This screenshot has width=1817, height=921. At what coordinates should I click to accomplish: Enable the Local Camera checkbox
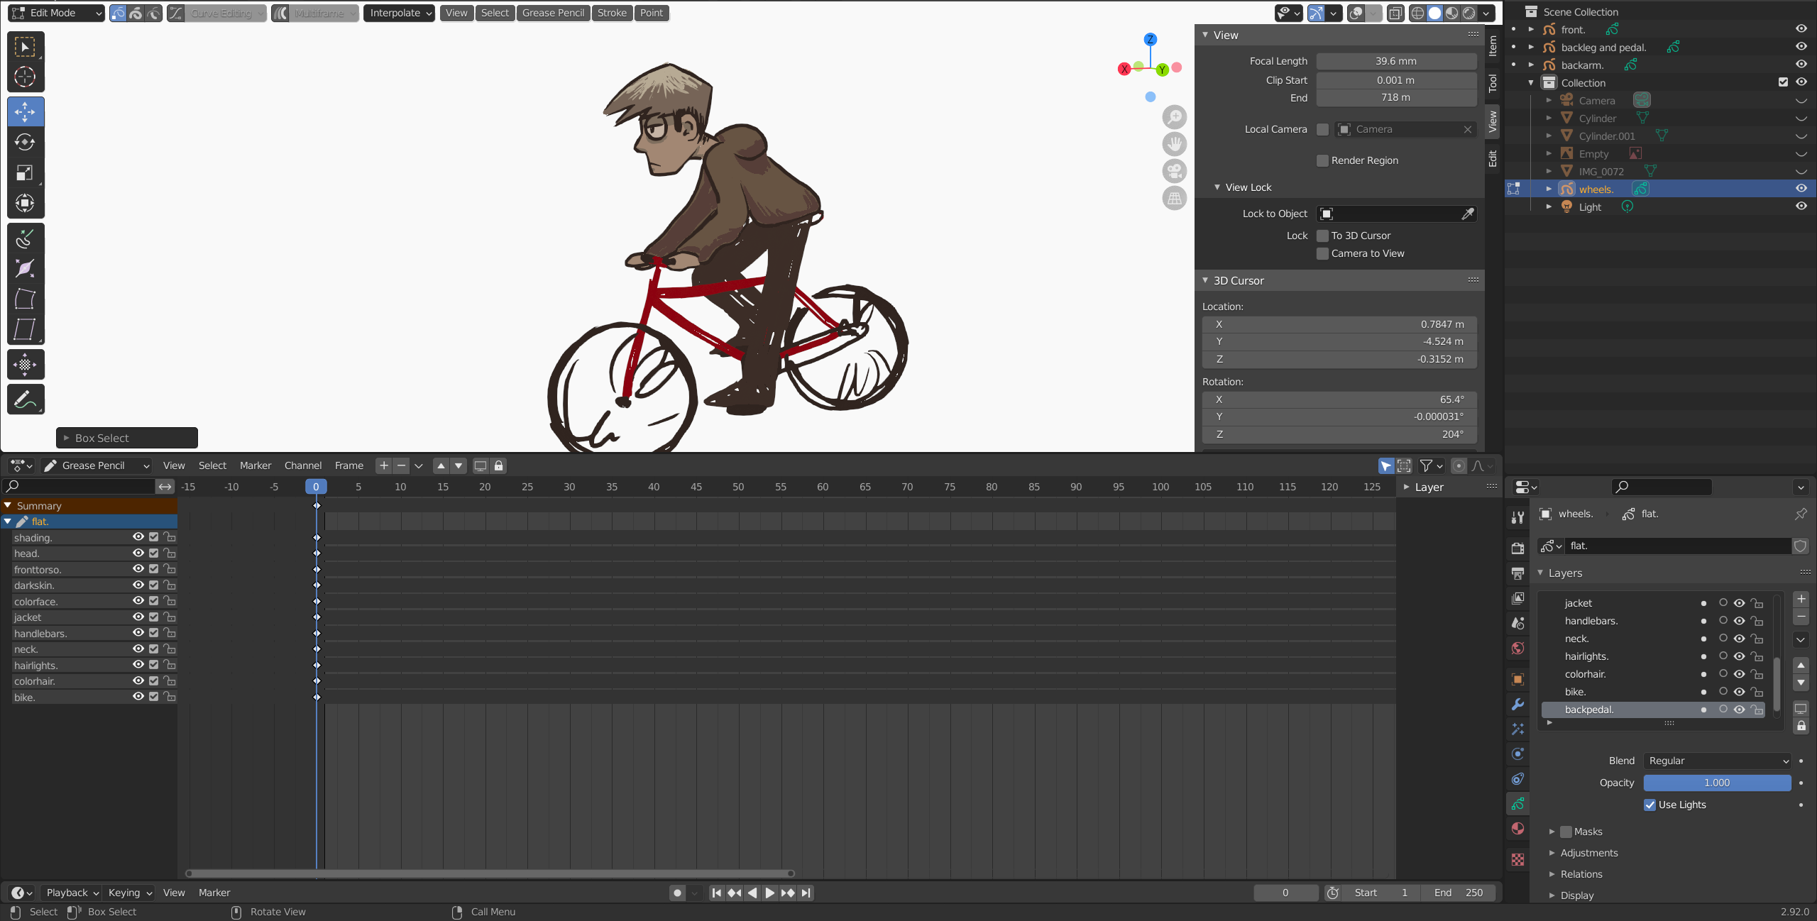click(x=1322, y=129)
